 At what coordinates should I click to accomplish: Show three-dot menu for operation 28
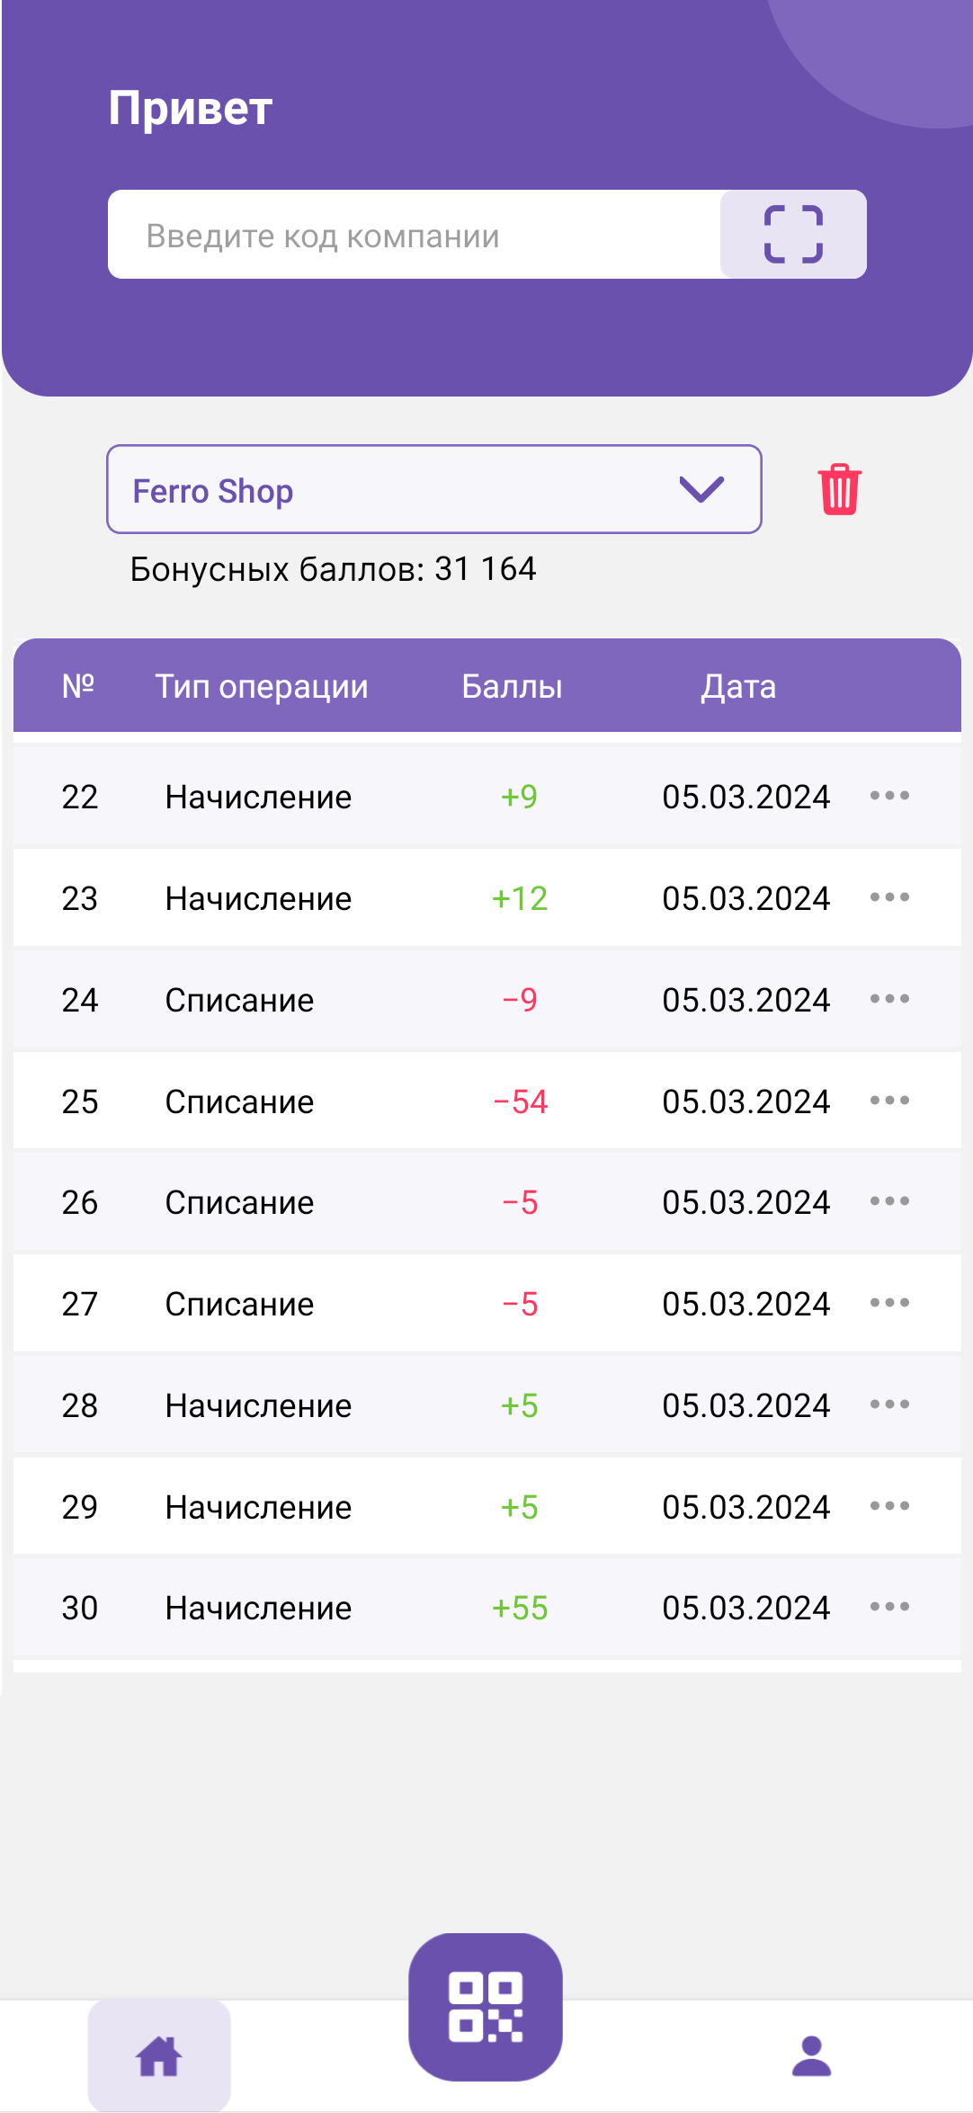point(889,1404)
